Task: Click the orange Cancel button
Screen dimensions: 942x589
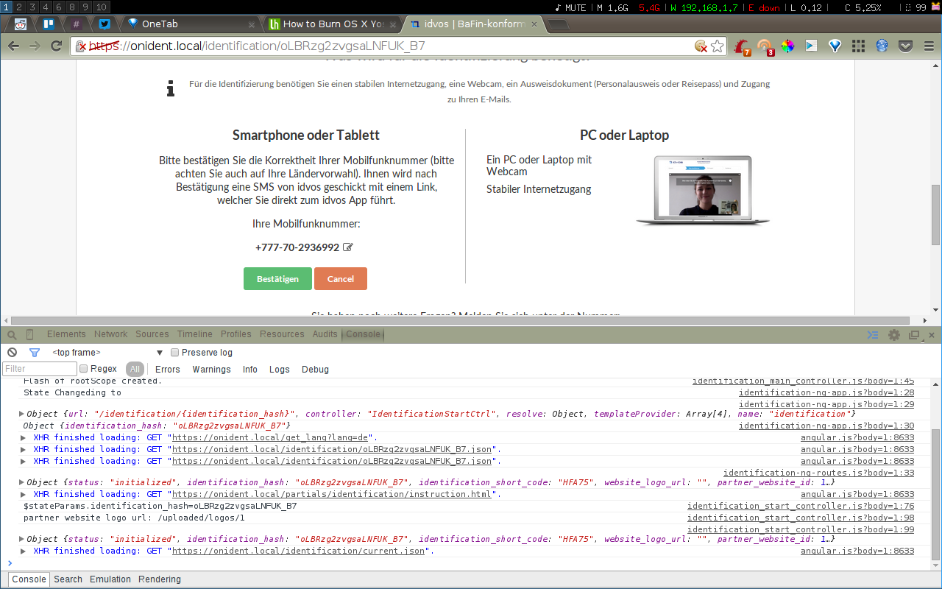Action: (341, 279)
